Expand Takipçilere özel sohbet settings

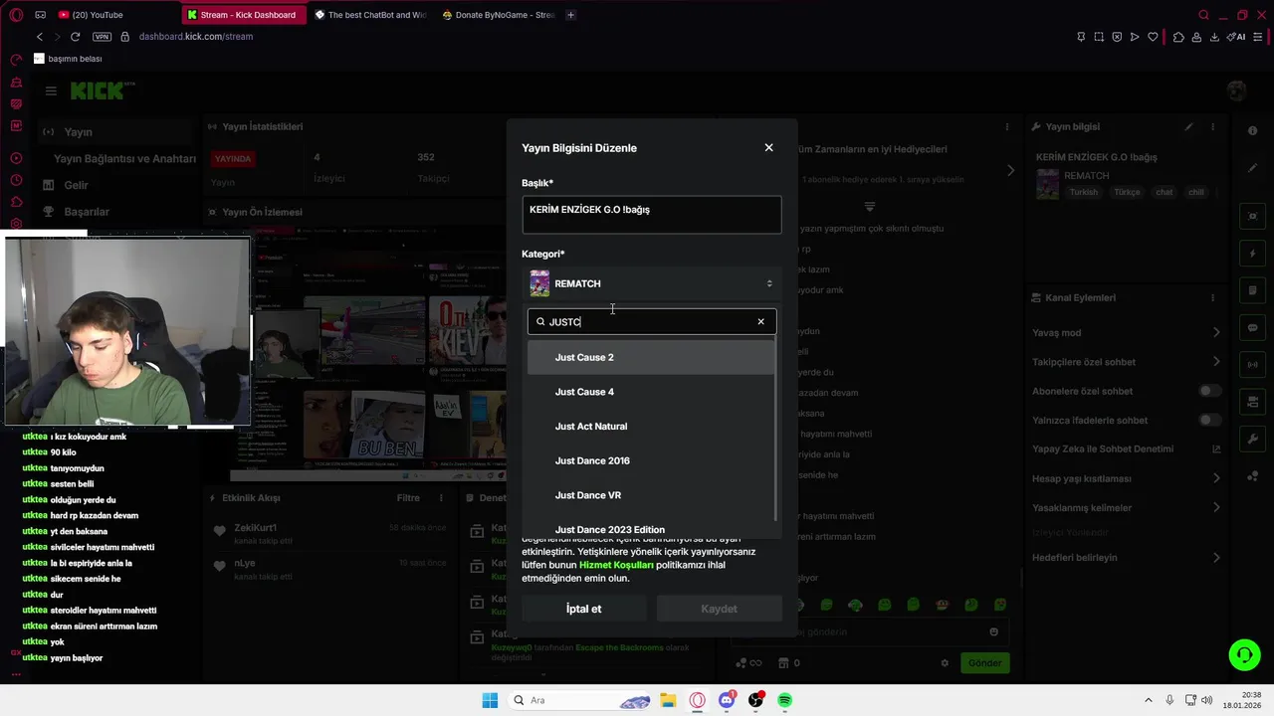(x=1215, y=362)
